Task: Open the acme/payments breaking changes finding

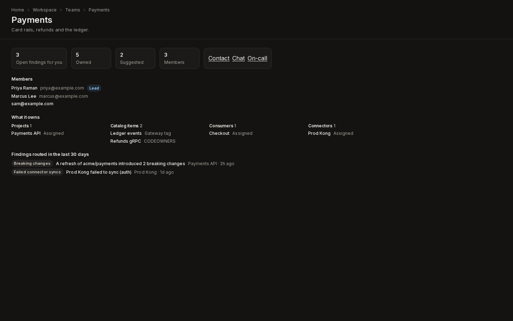Action: [120, 164]
